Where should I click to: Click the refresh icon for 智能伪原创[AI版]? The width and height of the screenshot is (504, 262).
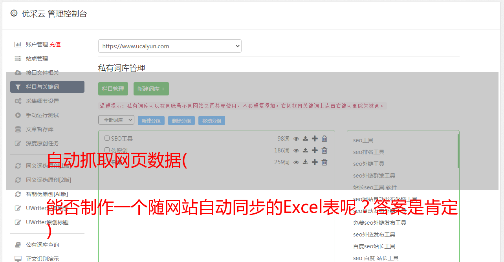[x=18, y=194]
